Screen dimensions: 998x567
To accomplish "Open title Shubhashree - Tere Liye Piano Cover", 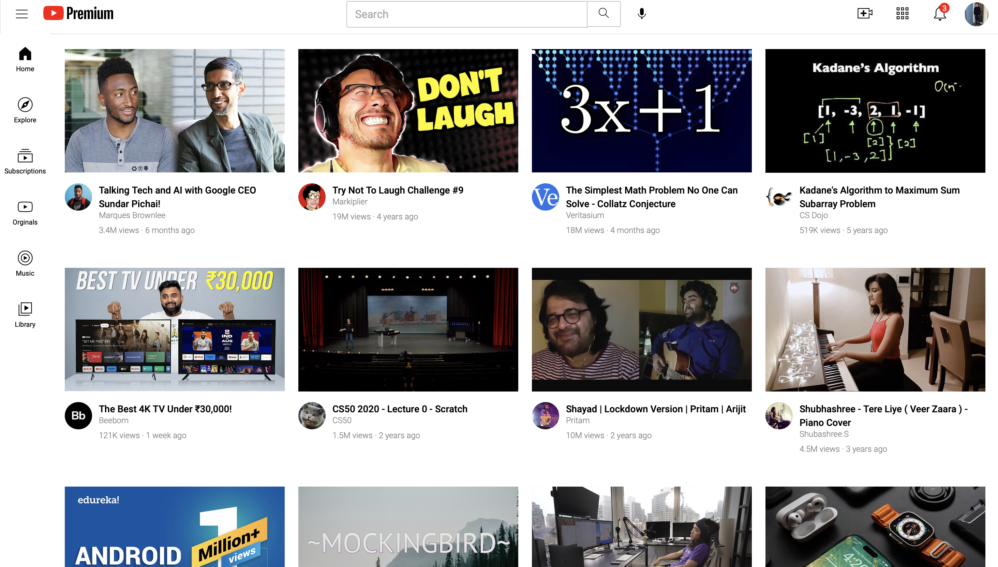I will tap(883, 415).
